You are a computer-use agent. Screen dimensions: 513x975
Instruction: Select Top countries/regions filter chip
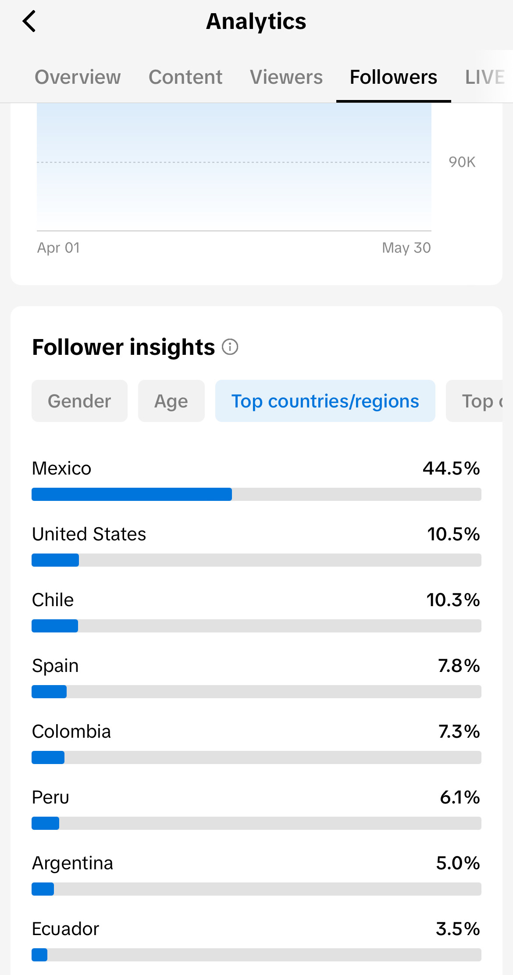[x=325, y=401]
